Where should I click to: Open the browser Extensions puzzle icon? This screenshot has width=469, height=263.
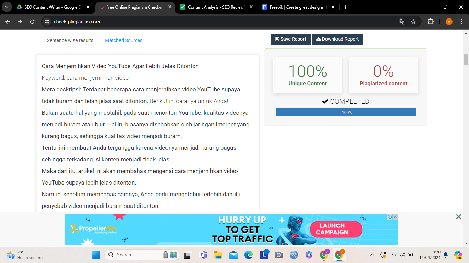coord(431,22)
